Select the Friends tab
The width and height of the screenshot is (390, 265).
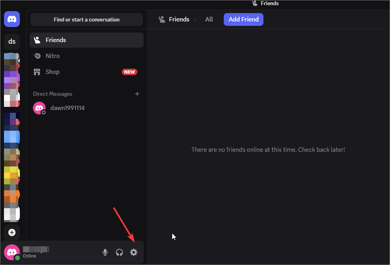tap(179, 19)
